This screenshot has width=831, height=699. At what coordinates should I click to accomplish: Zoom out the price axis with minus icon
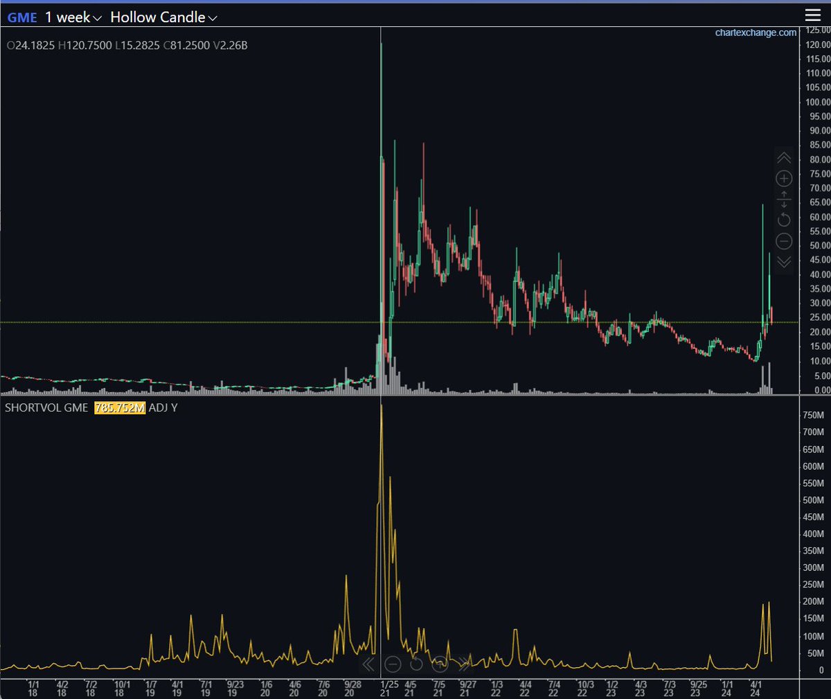click(784, 241)
